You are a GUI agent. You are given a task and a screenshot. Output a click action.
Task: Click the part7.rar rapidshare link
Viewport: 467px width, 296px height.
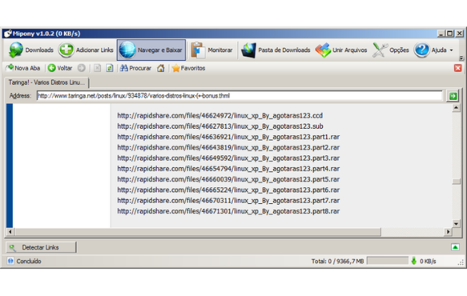pos(228,200)
